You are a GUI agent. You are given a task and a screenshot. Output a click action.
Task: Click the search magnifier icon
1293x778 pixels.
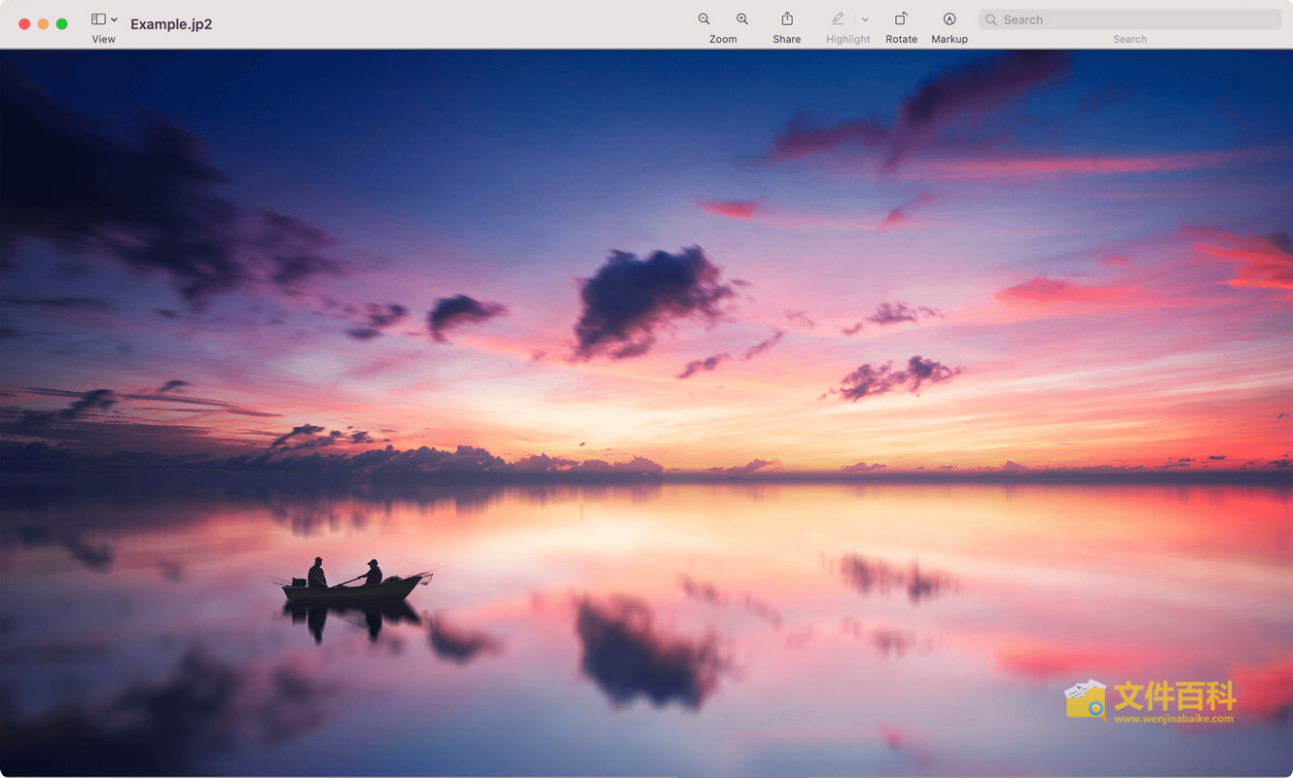[x=991, y=19]
